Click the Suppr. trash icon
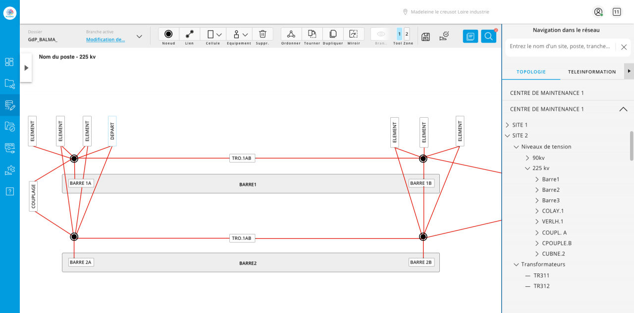 [263, 34]
